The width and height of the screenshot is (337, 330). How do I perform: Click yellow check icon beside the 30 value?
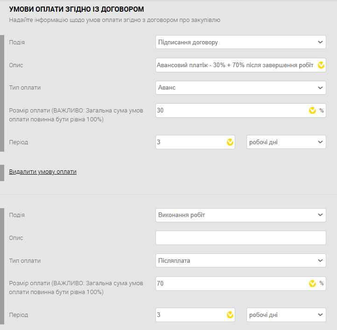pos(312,111)
